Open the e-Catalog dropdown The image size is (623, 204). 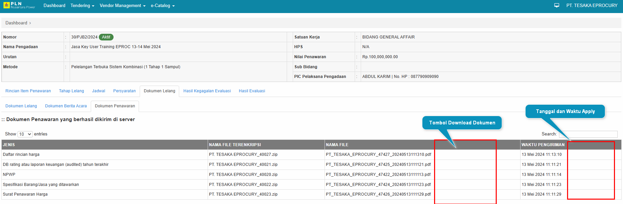162,6
